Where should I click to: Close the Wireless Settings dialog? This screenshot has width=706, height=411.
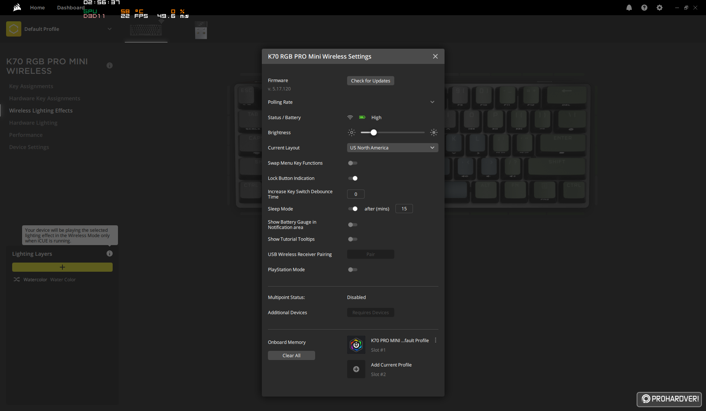pos(435,56)
